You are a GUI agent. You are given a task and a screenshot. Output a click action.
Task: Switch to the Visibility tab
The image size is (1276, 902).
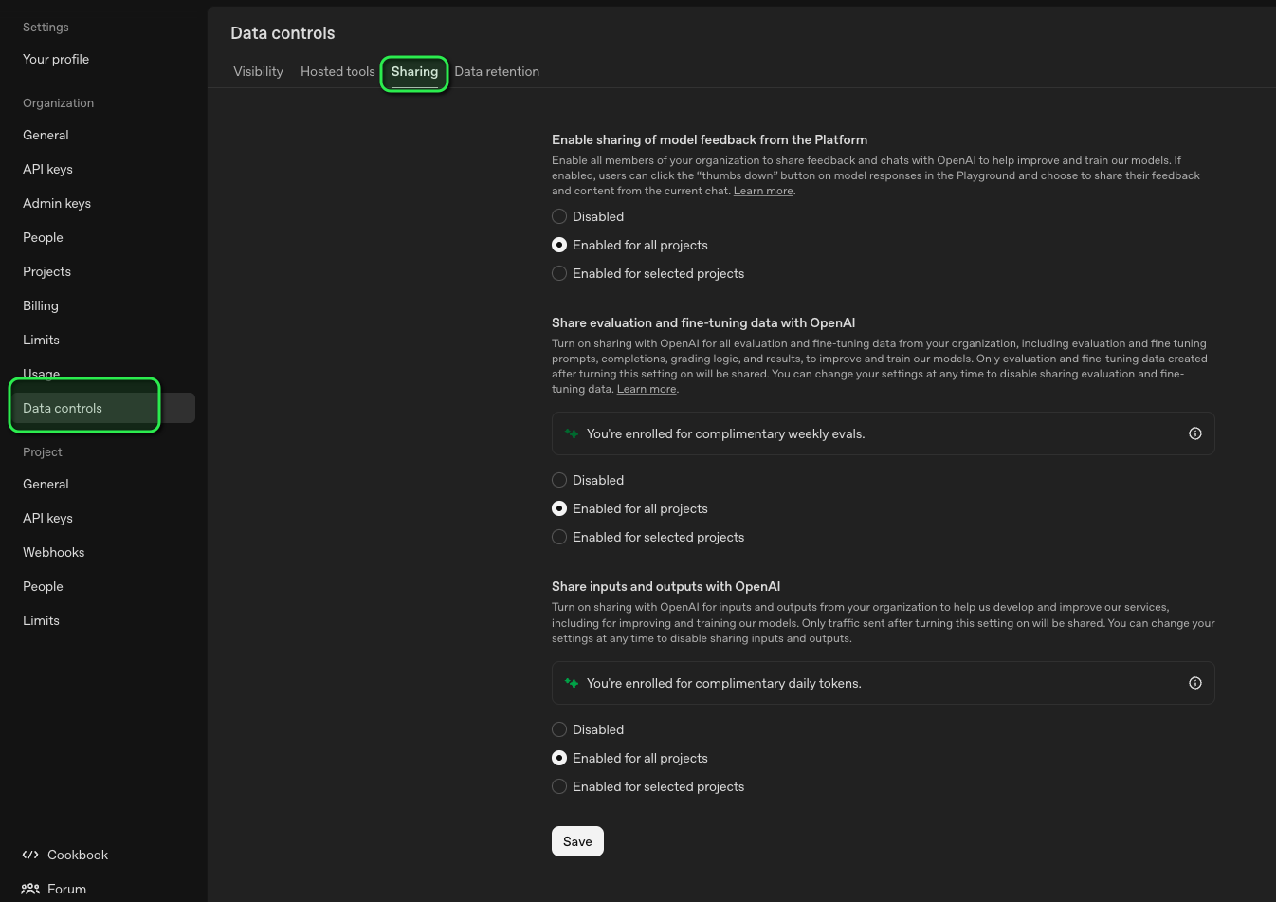point(258,71)
